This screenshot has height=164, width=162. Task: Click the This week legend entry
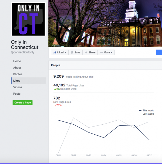[x=146, y=111]
